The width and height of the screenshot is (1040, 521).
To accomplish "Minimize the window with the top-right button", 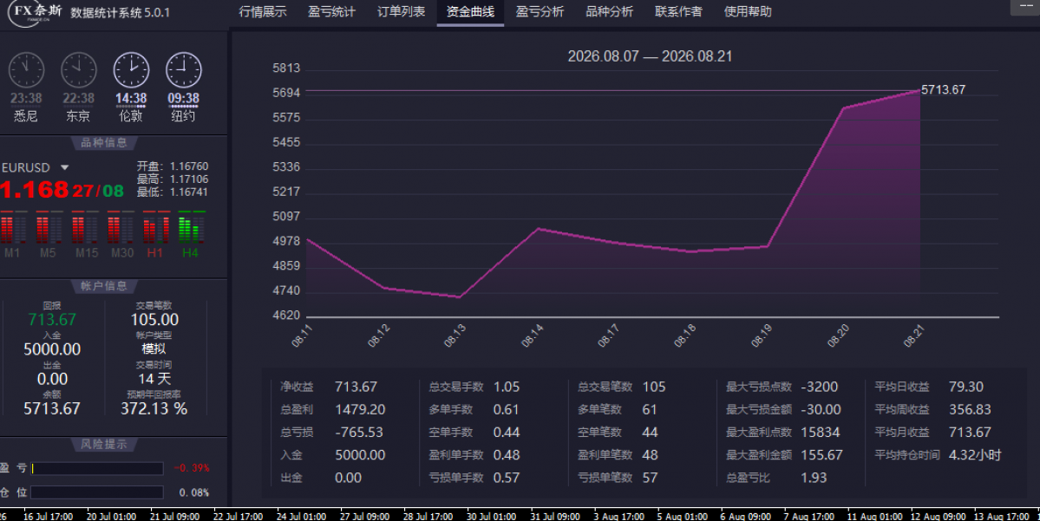I will (x=1025, y=7).
